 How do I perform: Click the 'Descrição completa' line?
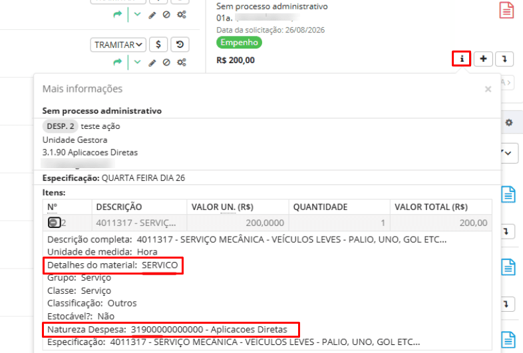[247, 240]
